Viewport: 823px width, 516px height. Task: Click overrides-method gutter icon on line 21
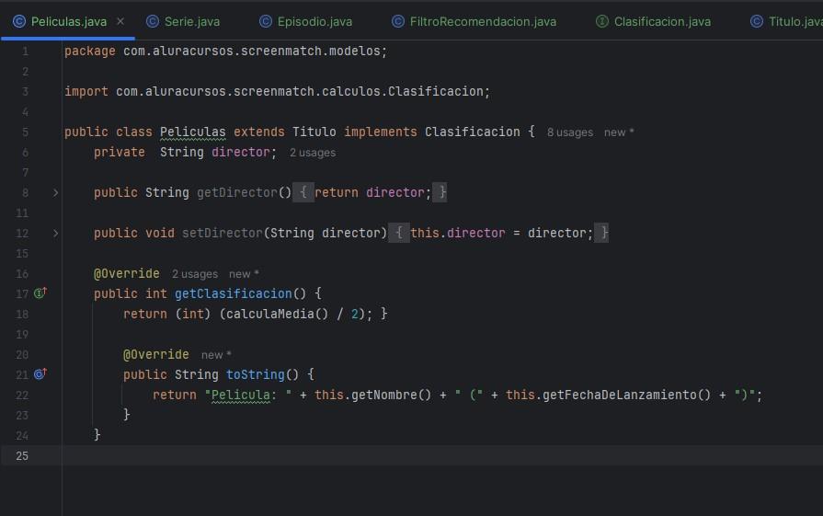tap(40, 373)
